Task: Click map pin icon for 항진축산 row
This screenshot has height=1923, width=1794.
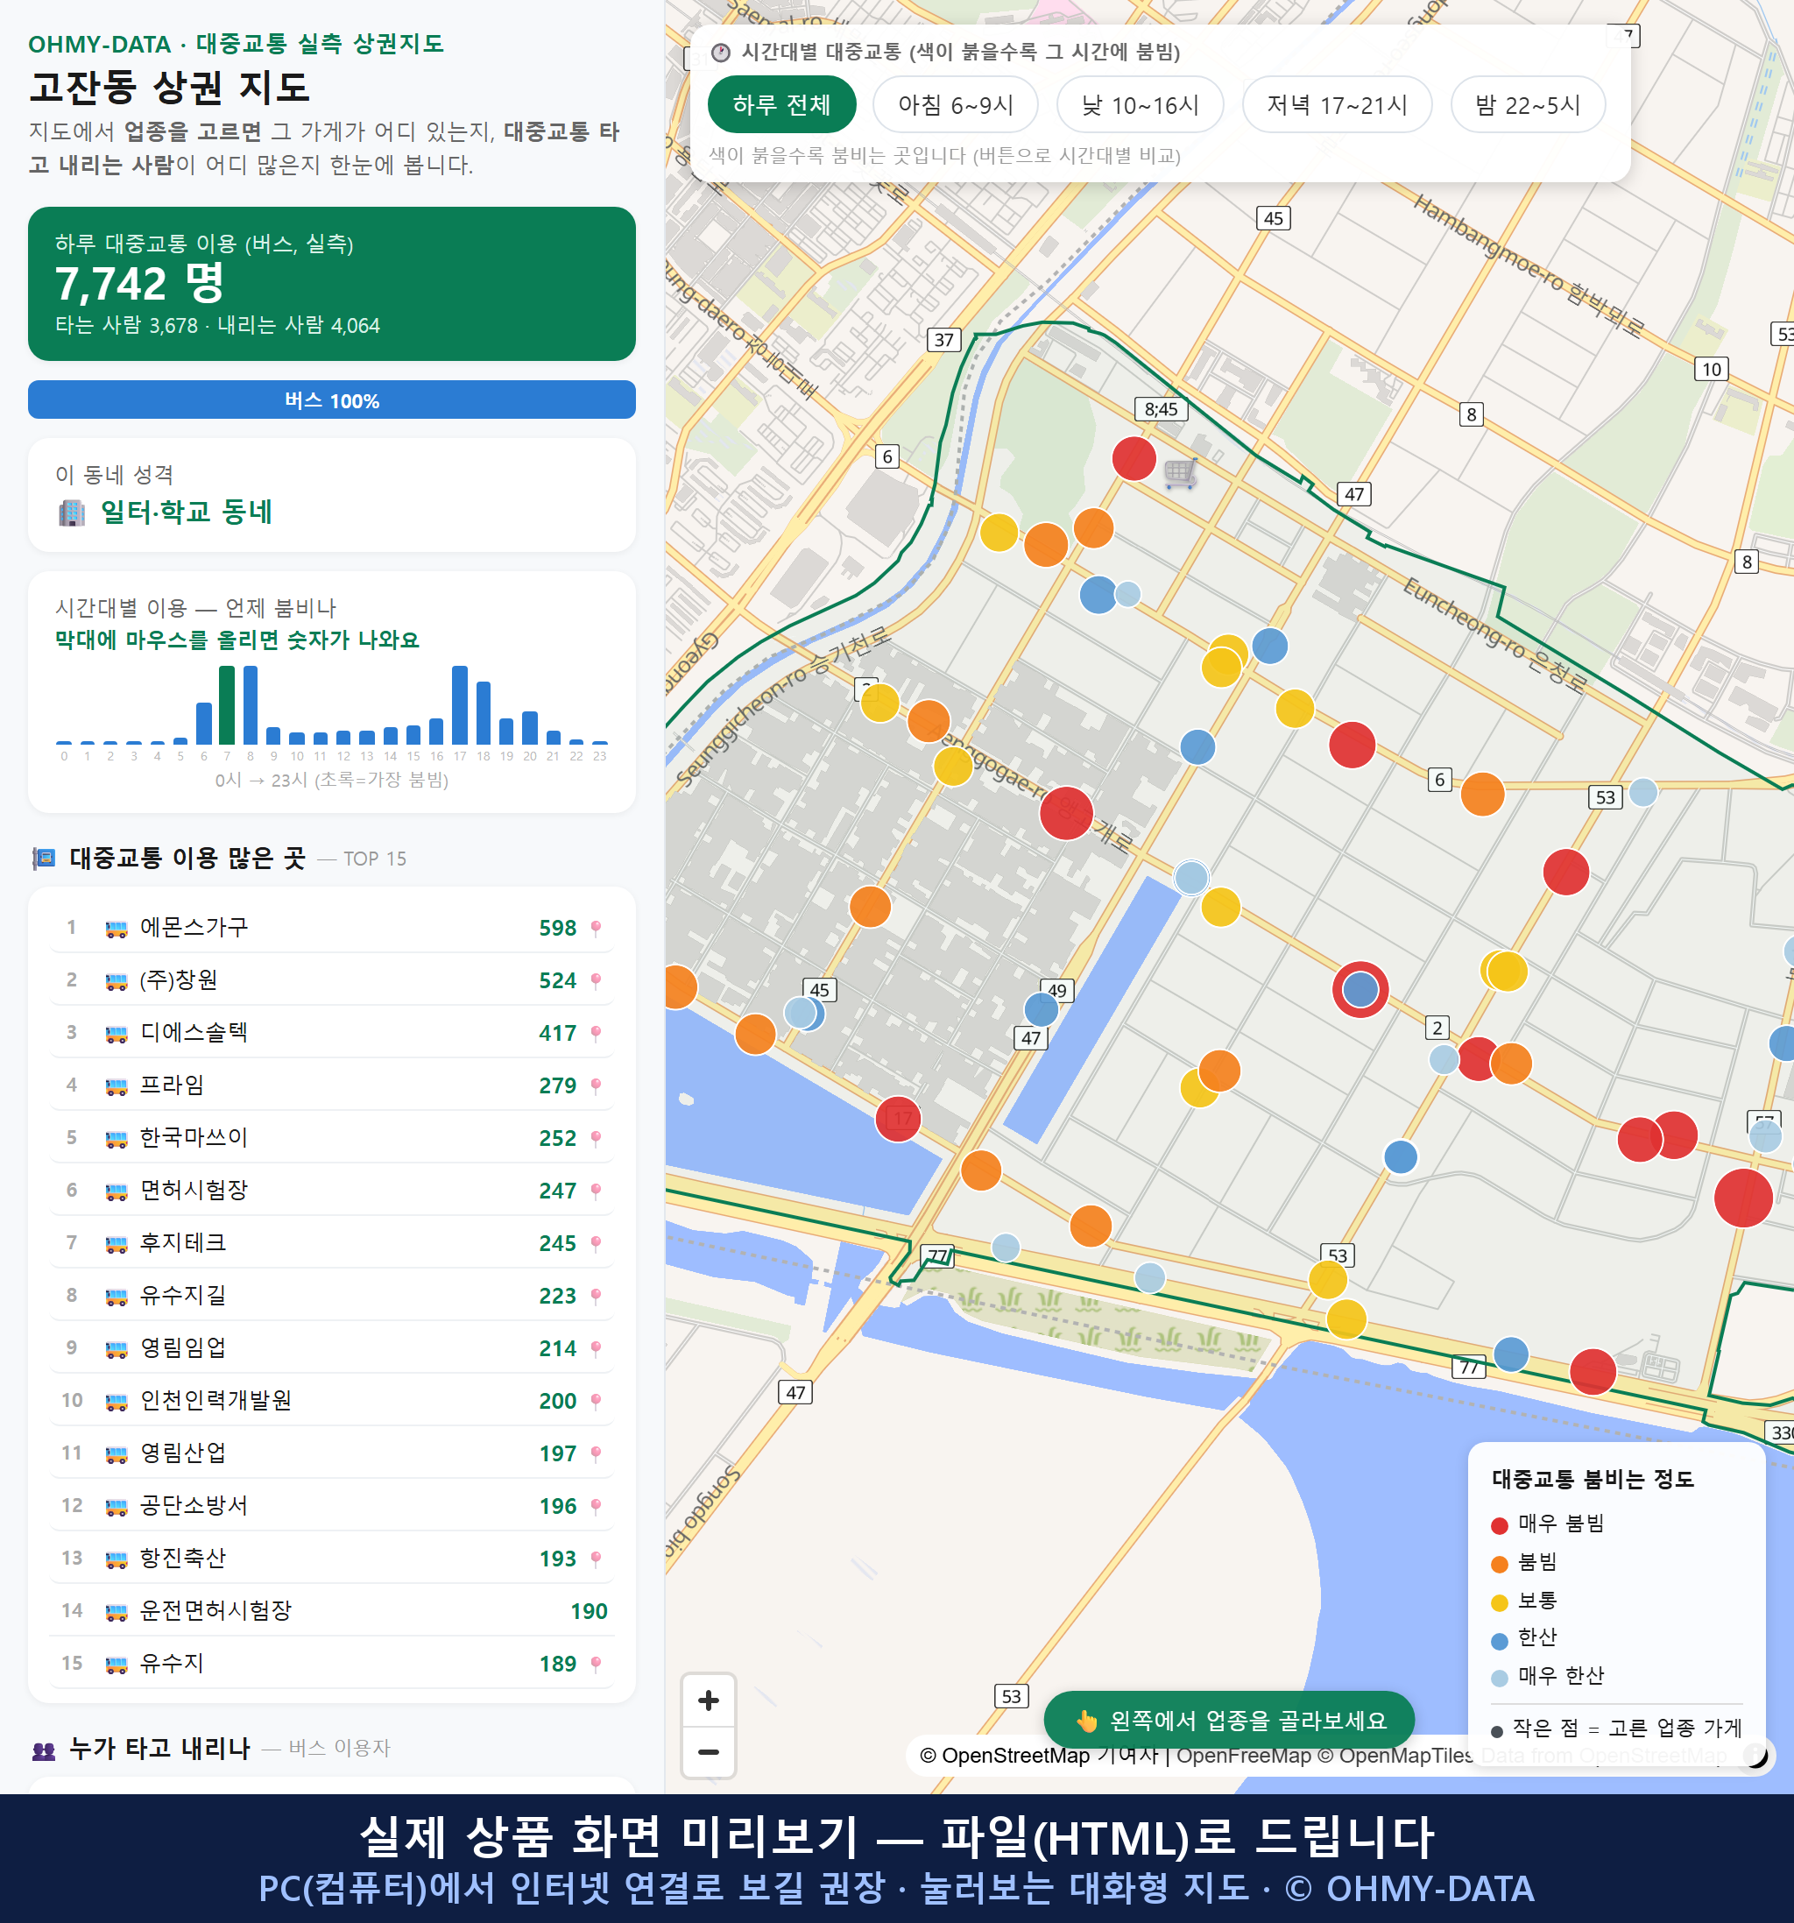Action: 596,1559
